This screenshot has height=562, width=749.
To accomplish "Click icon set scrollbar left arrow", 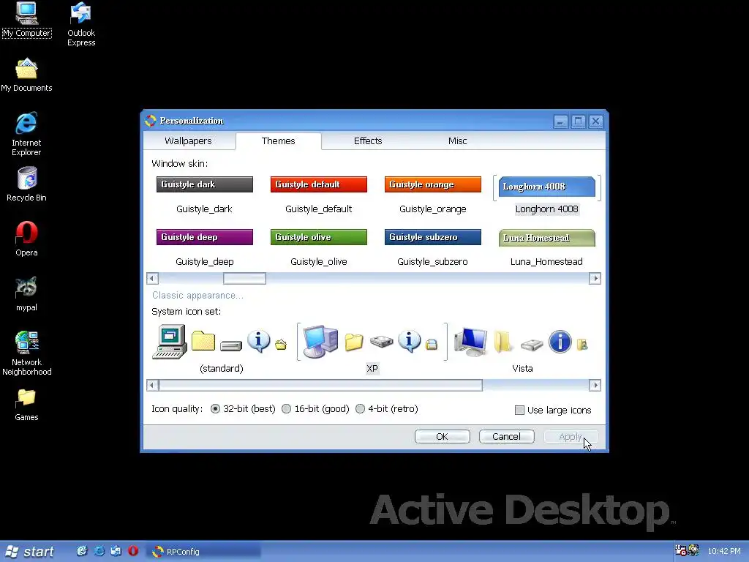I will pos(152,385).
